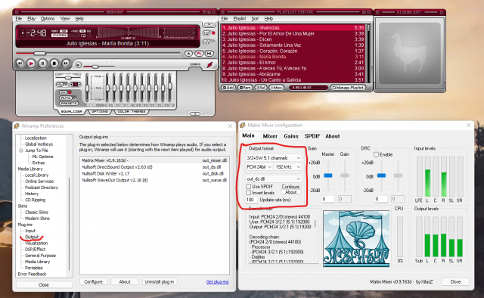Image resolution: width=484 pixels, height=298 pixels.
Task: Click the eject/open file button in Winamp
Action: [x=188, y=54]
